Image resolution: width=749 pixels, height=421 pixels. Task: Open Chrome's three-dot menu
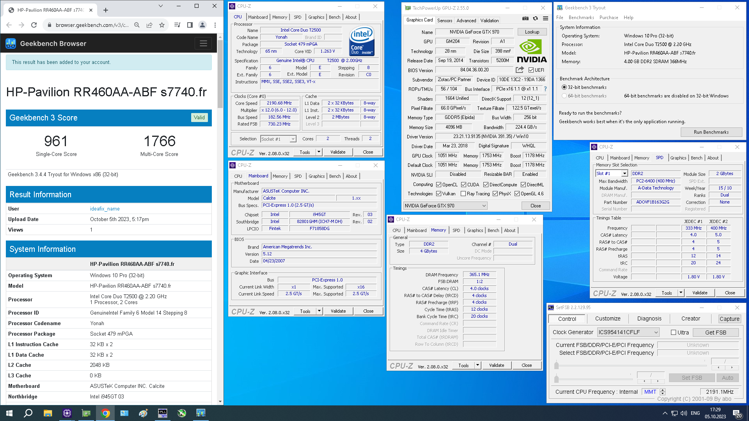click(x=215, y=25)
